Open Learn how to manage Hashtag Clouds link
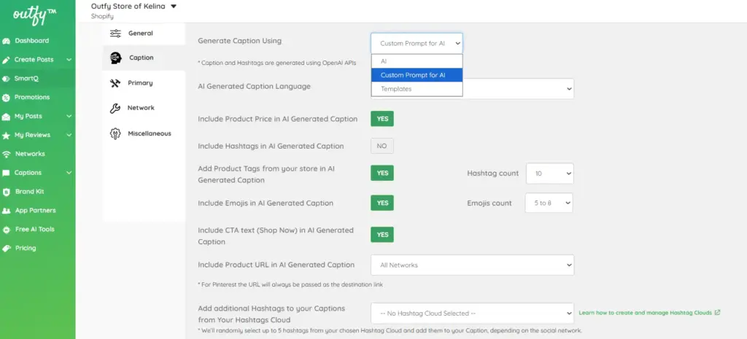Image resolution: width=747 pixels, height=339 pixels. (x=649, y=313)
